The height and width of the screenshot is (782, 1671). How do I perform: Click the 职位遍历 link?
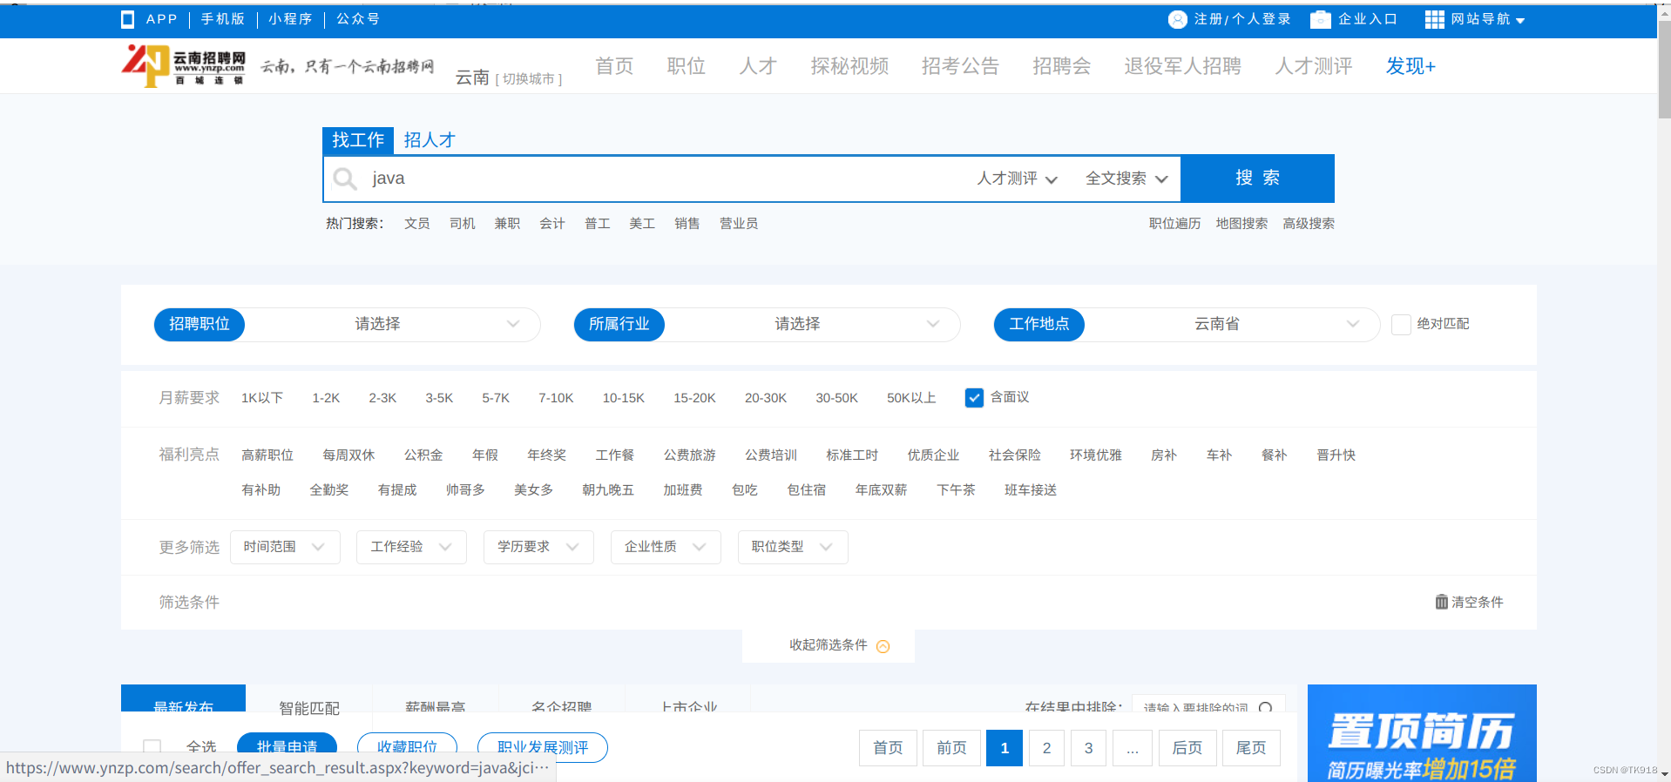pyautogui.click(x=1174, y=224)
